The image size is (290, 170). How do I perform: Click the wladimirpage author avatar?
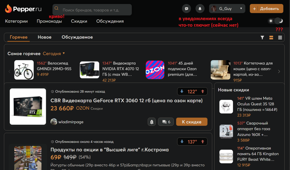54,122
